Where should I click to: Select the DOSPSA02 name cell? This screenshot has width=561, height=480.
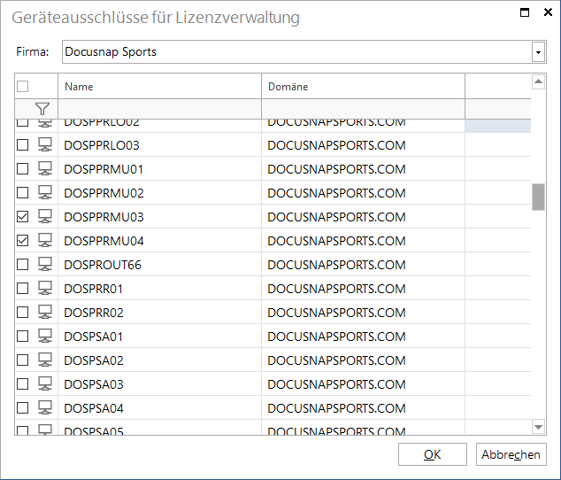[x=159, y=360]
